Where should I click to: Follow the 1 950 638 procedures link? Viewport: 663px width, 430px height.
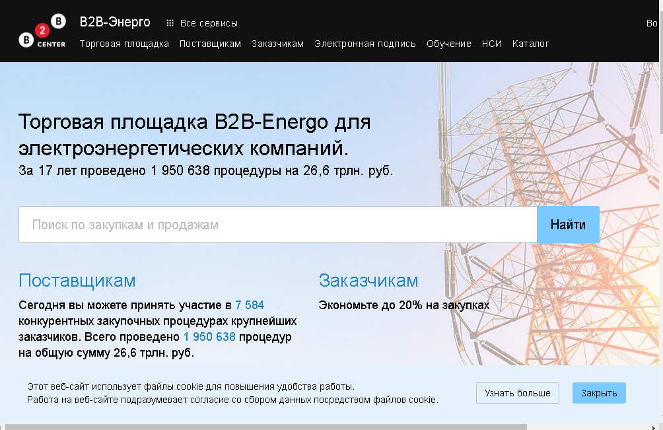pyautogui.click(x=209, y=337)
